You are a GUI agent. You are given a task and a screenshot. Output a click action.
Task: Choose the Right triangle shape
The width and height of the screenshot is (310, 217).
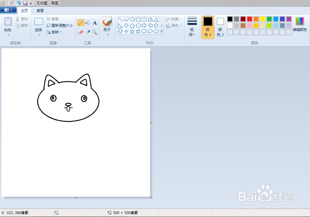point(120,25)
